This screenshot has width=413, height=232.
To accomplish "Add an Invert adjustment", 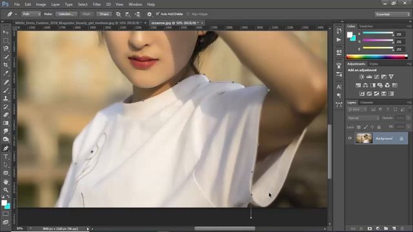I will point(362,93).
